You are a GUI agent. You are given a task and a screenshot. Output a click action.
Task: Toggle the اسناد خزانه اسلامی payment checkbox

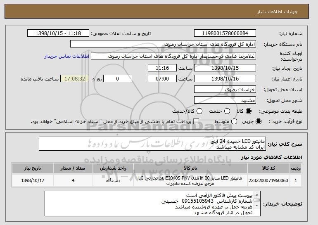pyautogui.click(x=196, y=122)
